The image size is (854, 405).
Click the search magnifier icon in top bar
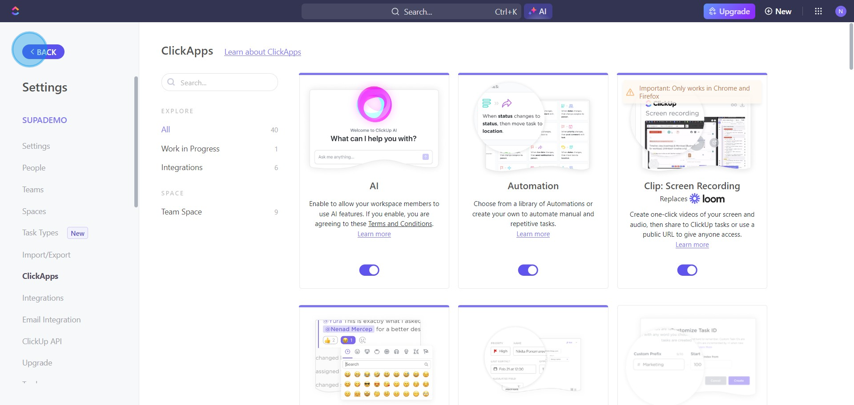point(395,12)
